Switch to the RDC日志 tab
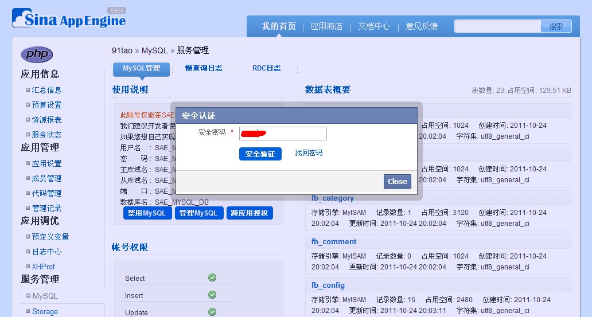The height and width of the screenshot is (317, 592). [267, 68]
